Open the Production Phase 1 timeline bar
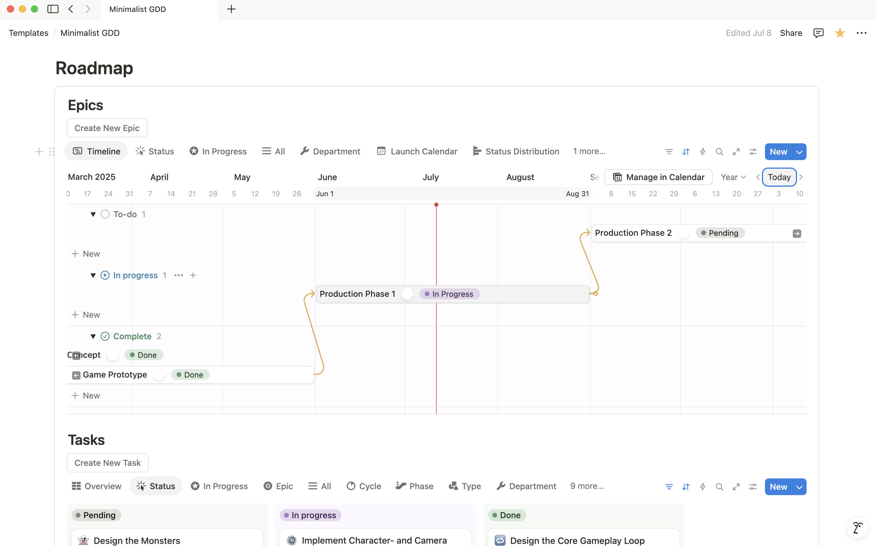Image resolution: width=876 pixels, height=546 pixels. point(453,294)
